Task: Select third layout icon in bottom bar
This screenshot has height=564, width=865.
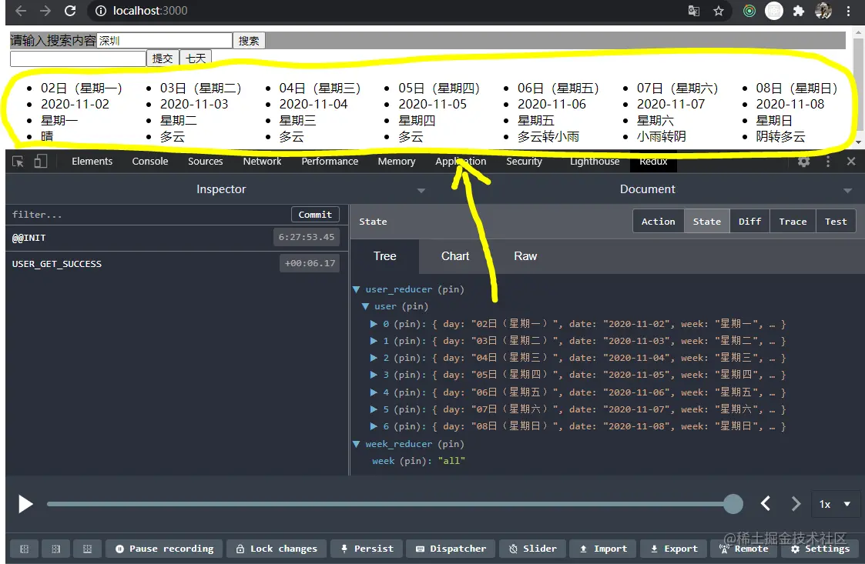Action: (87, 549)
